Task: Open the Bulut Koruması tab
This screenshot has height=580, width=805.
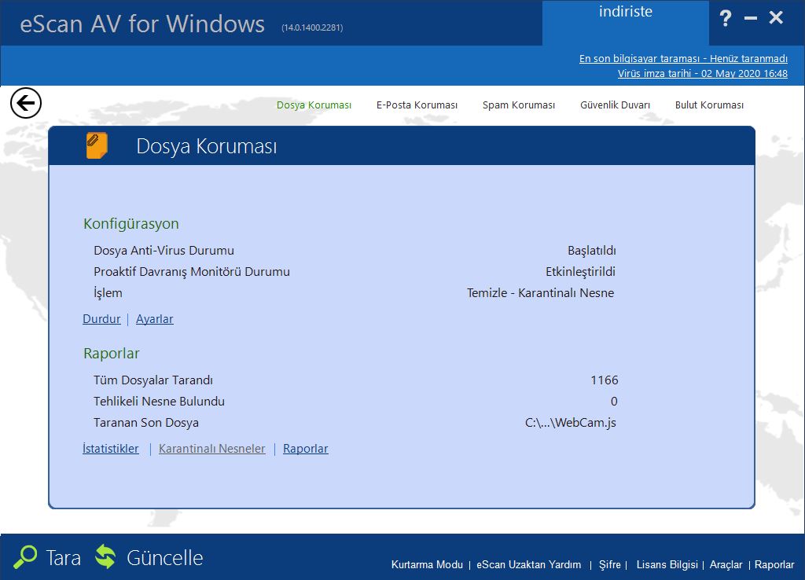Action: [x=709, y=105]
